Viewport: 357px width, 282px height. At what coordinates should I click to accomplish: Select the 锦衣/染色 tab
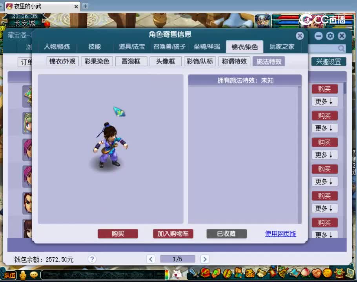pos(244,47)
